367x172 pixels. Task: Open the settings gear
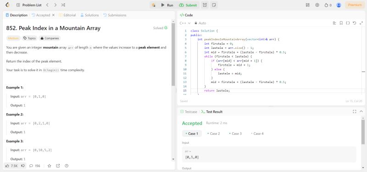coord(317,5)
